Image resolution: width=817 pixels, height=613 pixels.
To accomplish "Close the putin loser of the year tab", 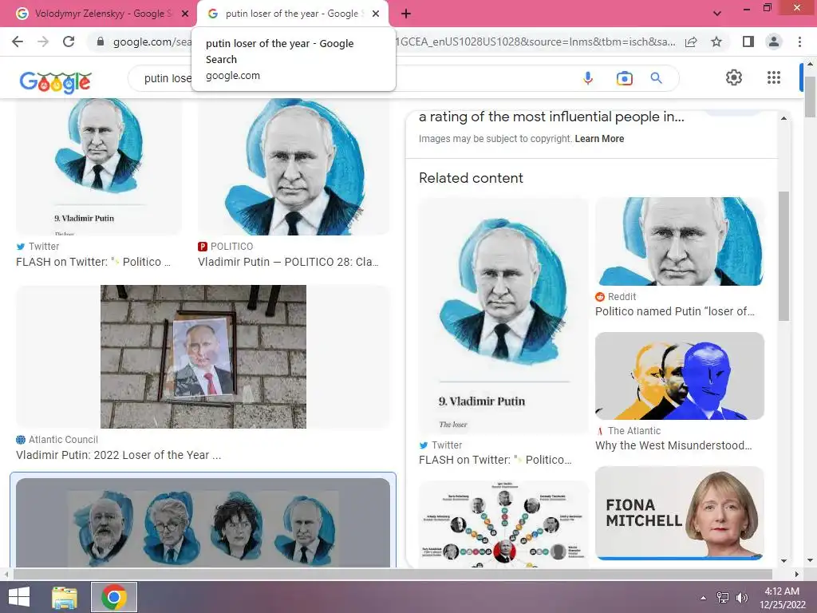I will pyautogui.click(x=376, y=14).
